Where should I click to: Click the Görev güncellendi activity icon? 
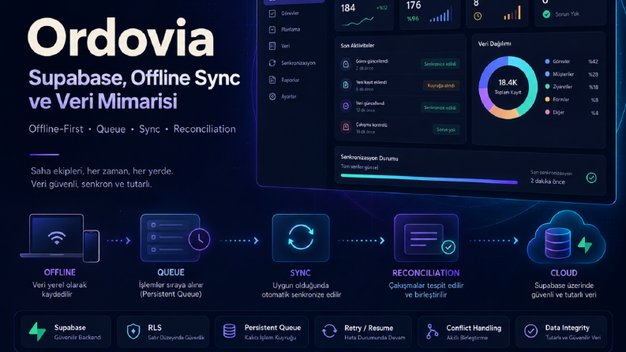point(346,64)
